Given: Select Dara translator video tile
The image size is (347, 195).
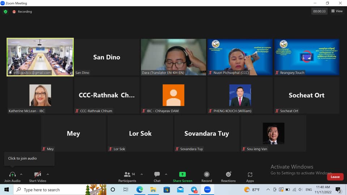Looking at the screenshot, I should [173, 57].
